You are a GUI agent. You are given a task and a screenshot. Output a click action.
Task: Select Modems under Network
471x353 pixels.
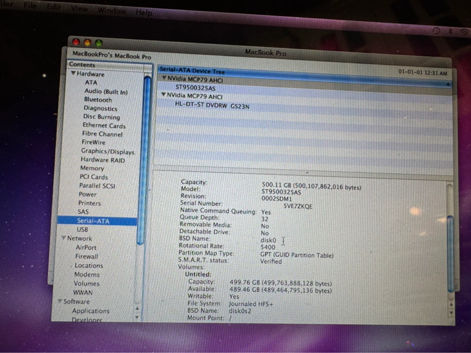click(x=87, y=274)
